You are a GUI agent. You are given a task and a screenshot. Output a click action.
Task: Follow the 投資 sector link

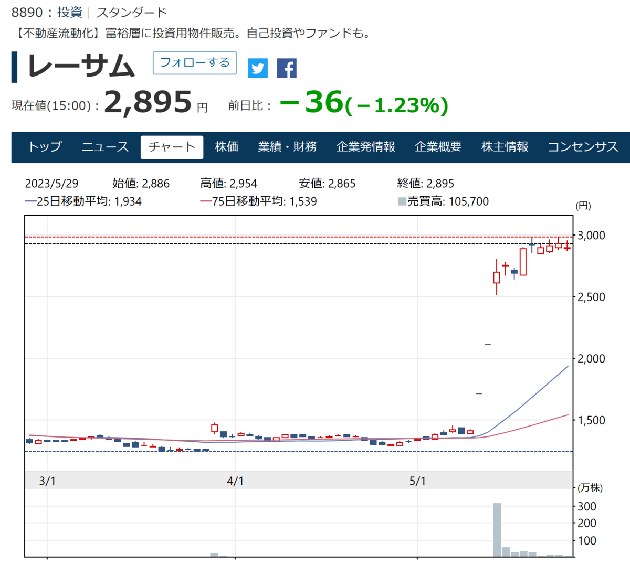70,12
